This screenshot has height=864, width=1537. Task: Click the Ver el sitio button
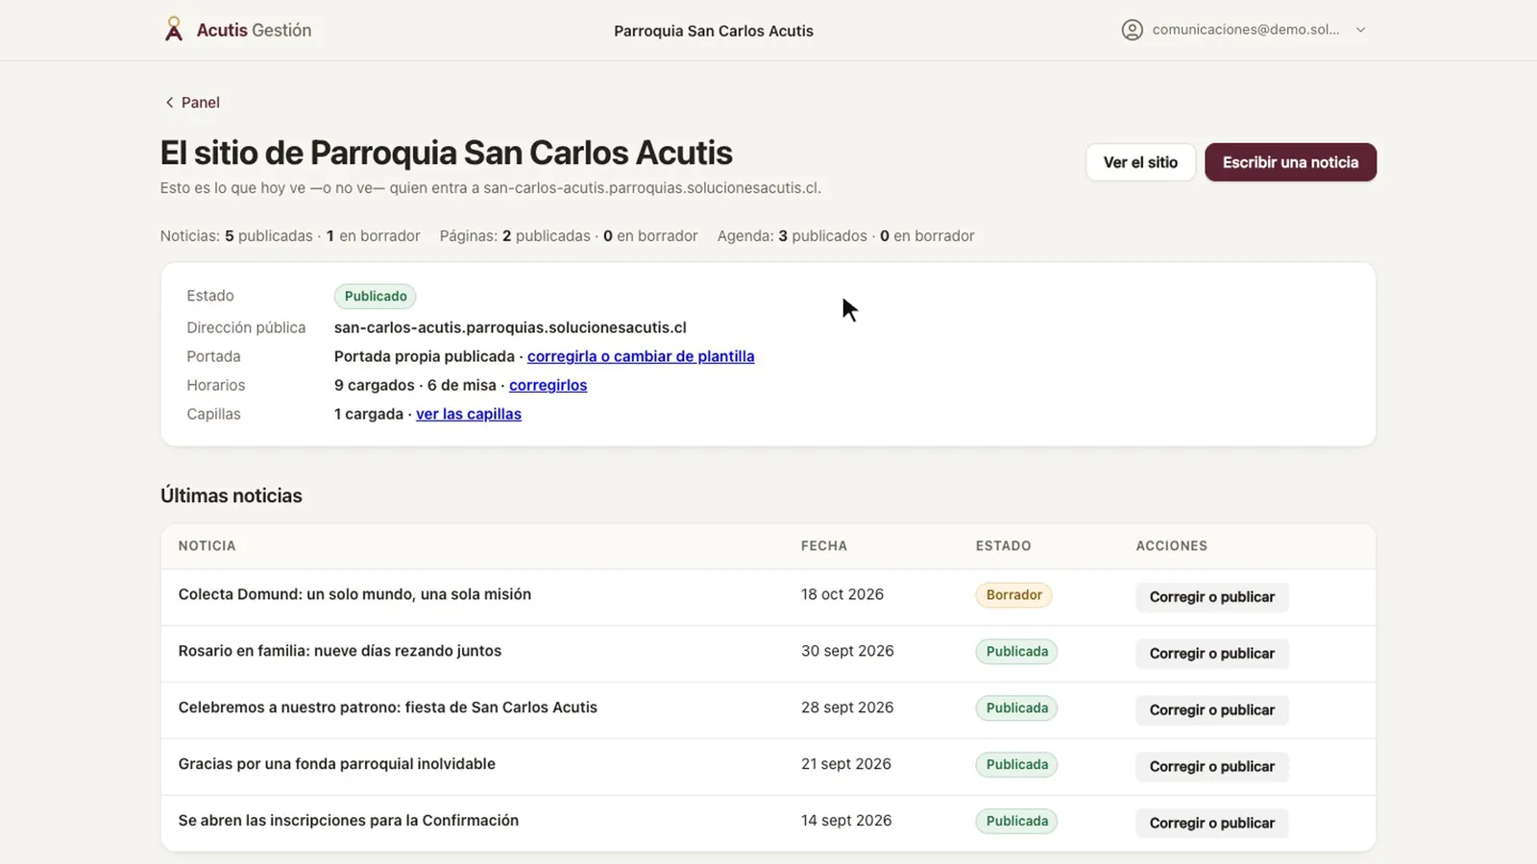tap(1140, 162)
